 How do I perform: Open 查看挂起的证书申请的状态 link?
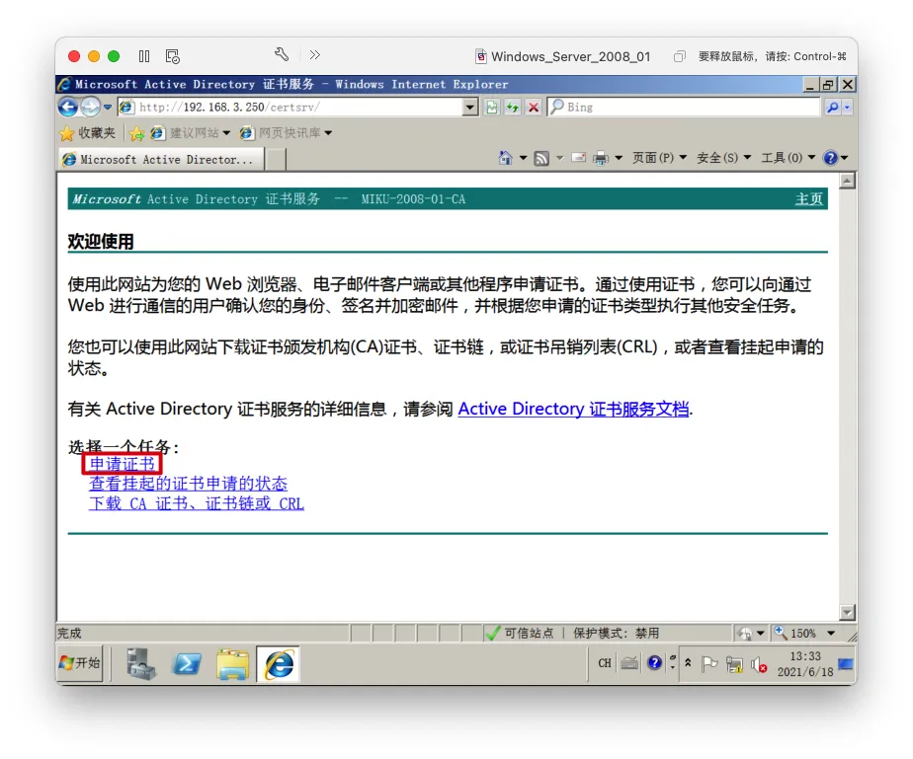188,484
